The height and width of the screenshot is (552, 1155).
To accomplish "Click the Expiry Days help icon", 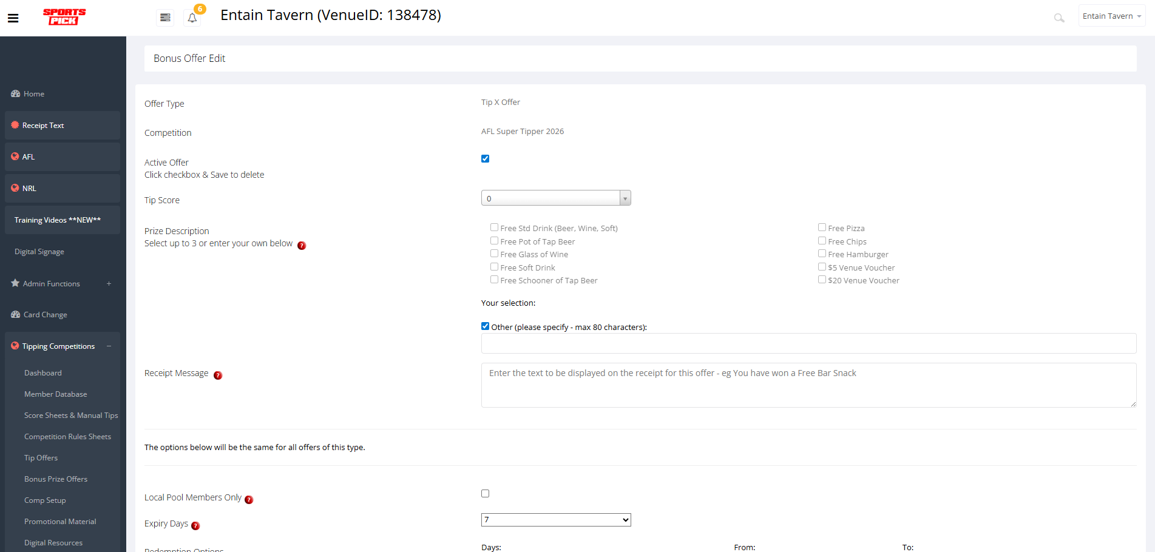I will 195,526.
